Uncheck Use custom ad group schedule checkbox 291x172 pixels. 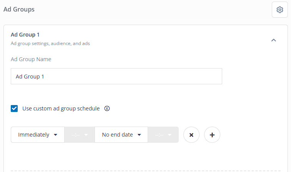click(x=14, y=109)
